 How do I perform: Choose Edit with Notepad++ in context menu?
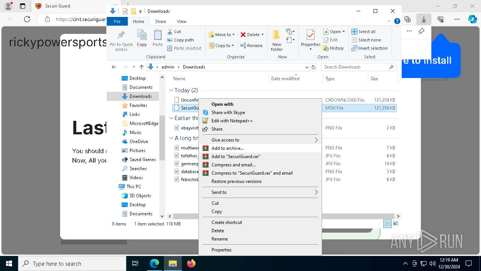point(260,121)
